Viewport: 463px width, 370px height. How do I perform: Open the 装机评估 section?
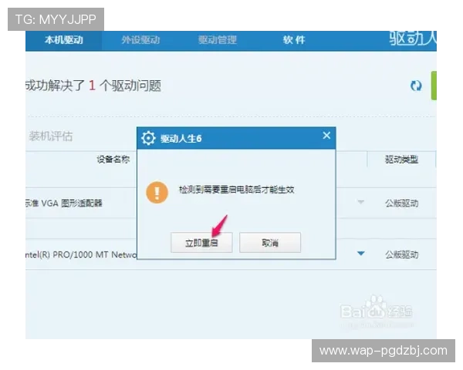coord(51,136)
